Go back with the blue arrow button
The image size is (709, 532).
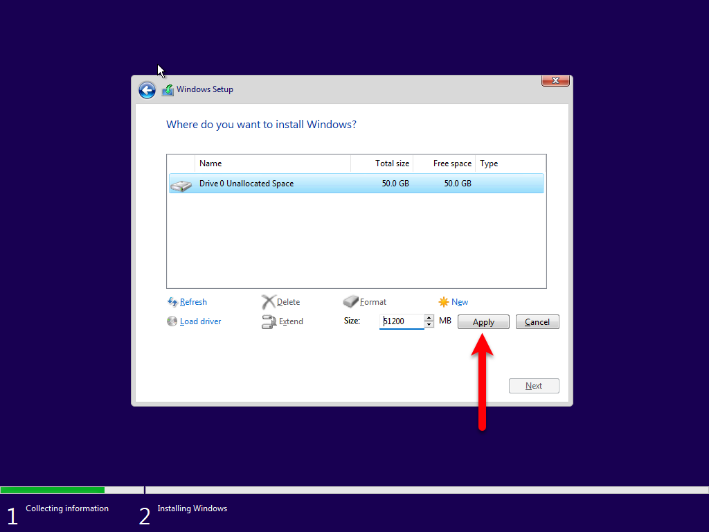click(147, 90)
